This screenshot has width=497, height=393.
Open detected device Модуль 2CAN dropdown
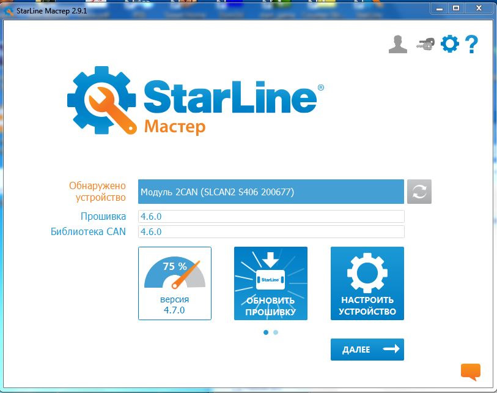click(x=271, y=192)
